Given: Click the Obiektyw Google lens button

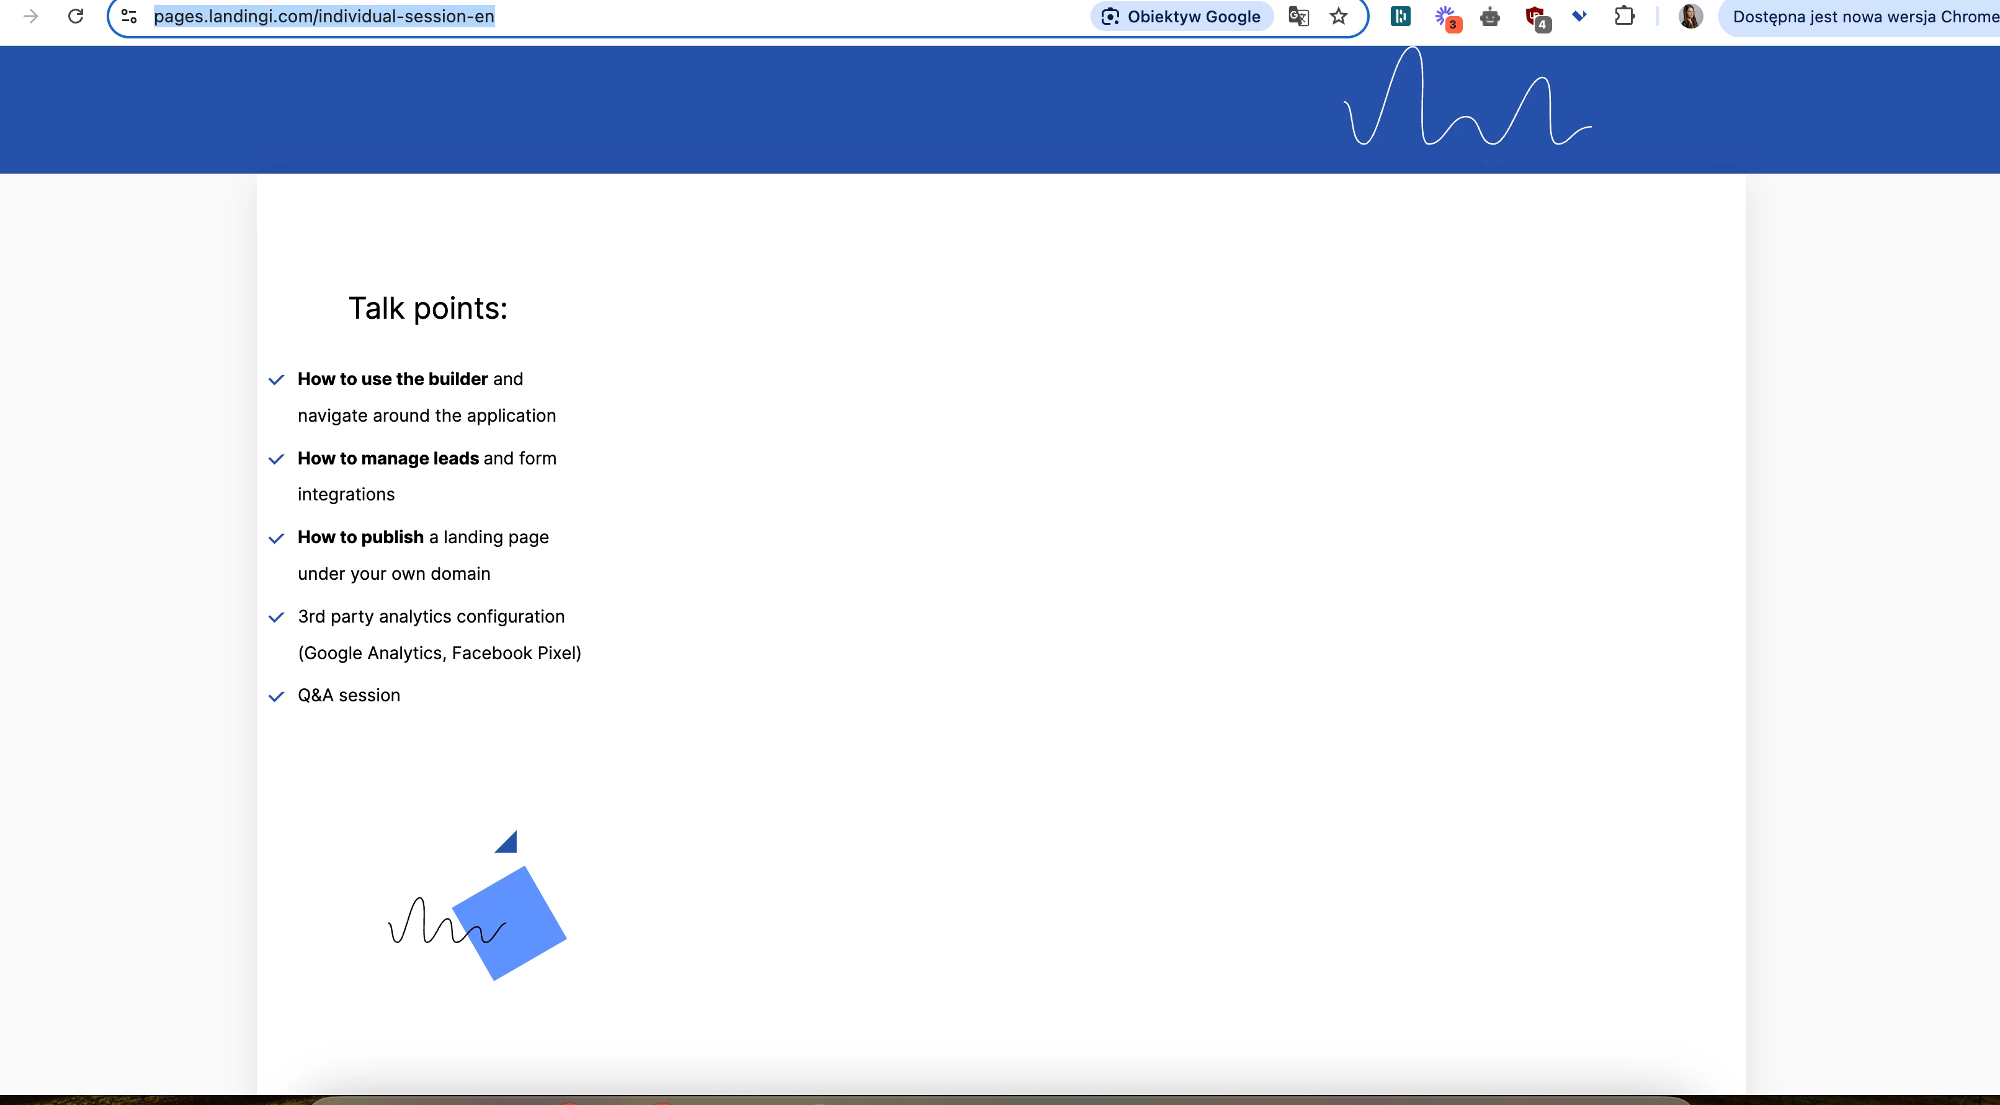Looking at the screenshot, I should 1182,16.
